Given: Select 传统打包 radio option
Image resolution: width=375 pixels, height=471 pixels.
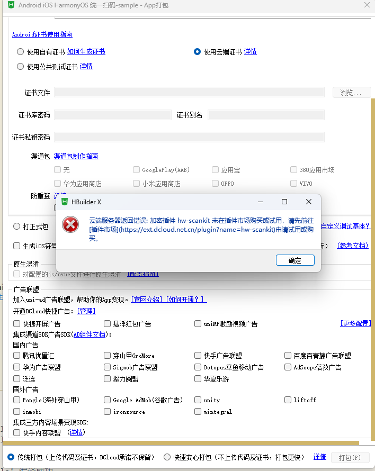Looking at the screenshot, I should pyautogui.click(x=11, y=457).
